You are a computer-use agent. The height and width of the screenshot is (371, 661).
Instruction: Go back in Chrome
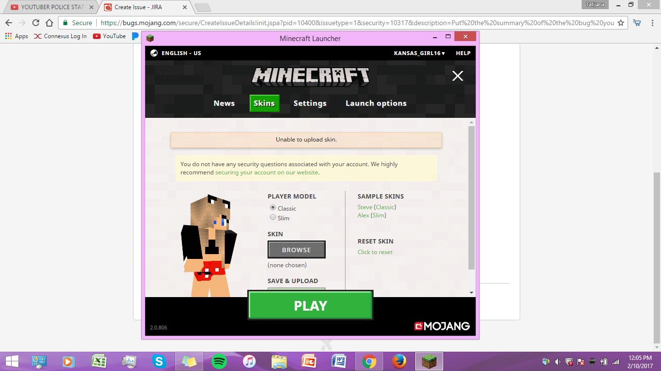tap(9, 23)
